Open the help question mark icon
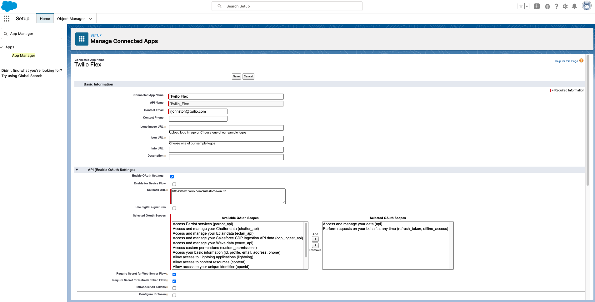 (556, 6)
